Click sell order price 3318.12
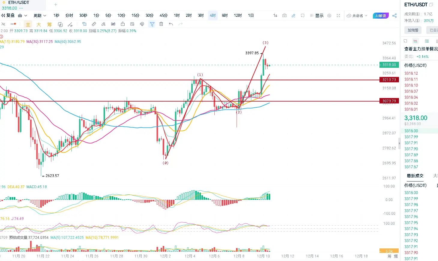Image resolution: width=438 pixels, height=261 pixels. [x=411, y=73]
